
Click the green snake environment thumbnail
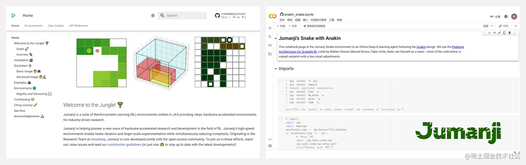point(102,63)
